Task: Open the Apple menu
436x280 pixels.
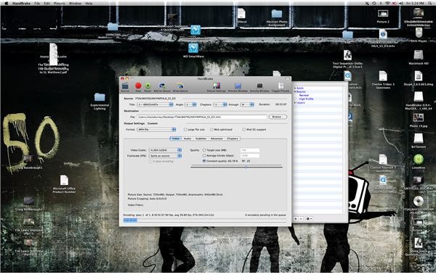Action: point(7,4)
